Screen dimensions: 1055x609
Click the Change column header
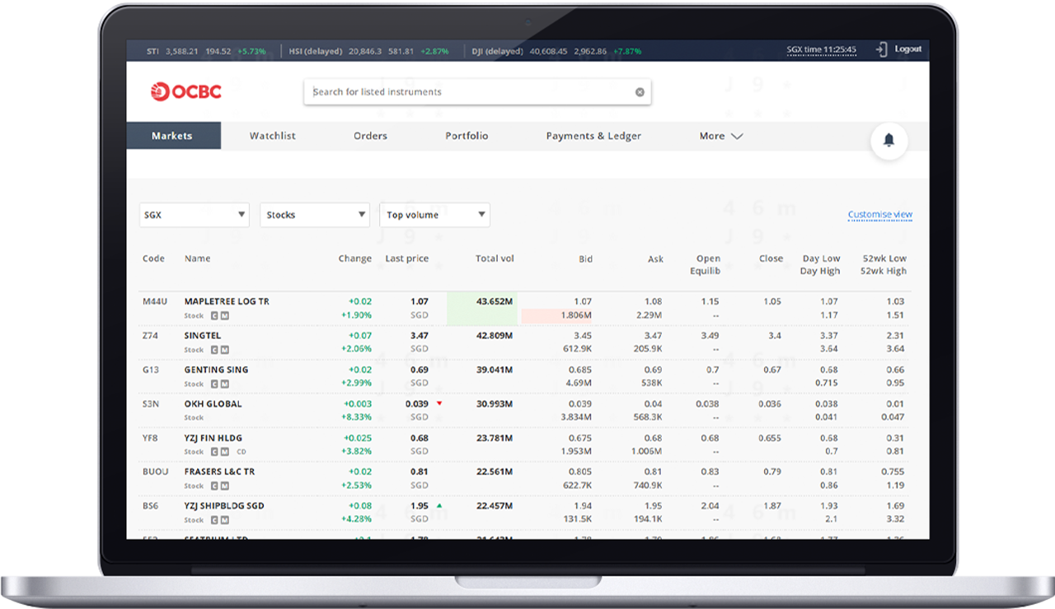[x=354, y=258]
